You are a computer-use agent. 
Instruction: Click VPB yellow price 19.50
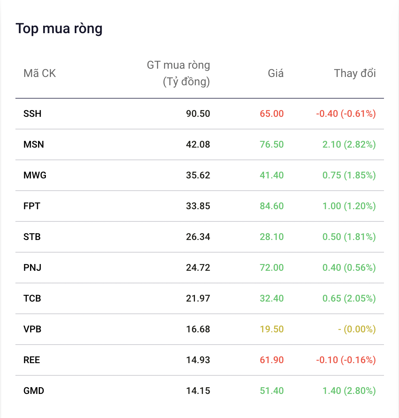click(x=272, y=329)
